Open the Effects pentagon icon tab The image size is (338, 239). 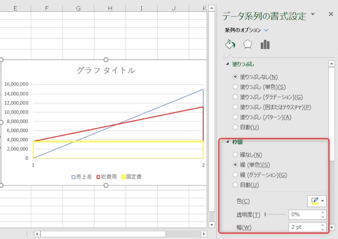click(247, 45)
